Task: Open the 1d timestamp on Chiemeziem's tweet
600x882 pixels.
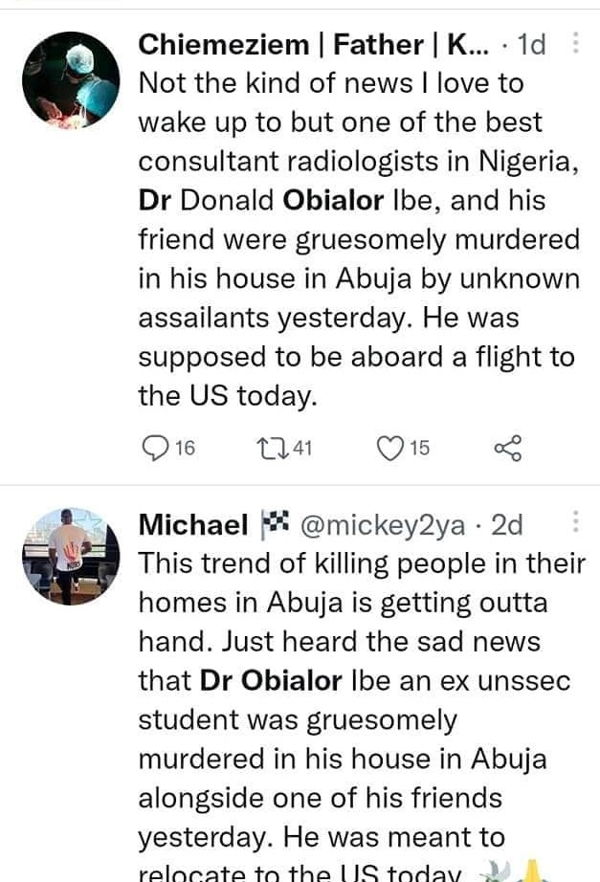Action: click(531, 44)
